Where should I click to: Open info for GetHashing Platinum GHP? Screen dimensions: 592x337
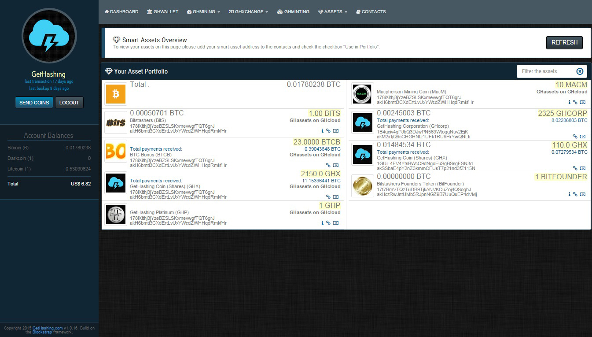(323, 223)
